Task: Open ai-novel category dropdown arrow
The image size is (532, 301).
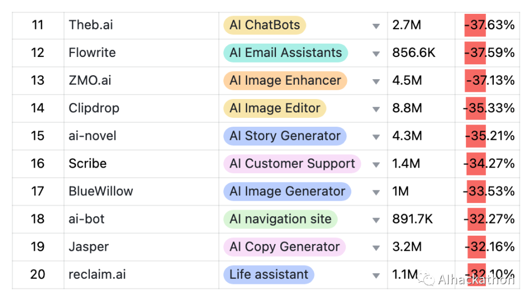Action: pyautogui.click(x=376, y=137)
